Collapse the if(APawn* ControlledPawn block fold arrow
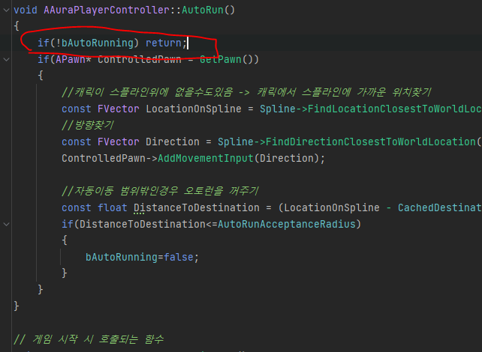Image resolution: width=482 pixels, height=352 pixels. (6, 59)
